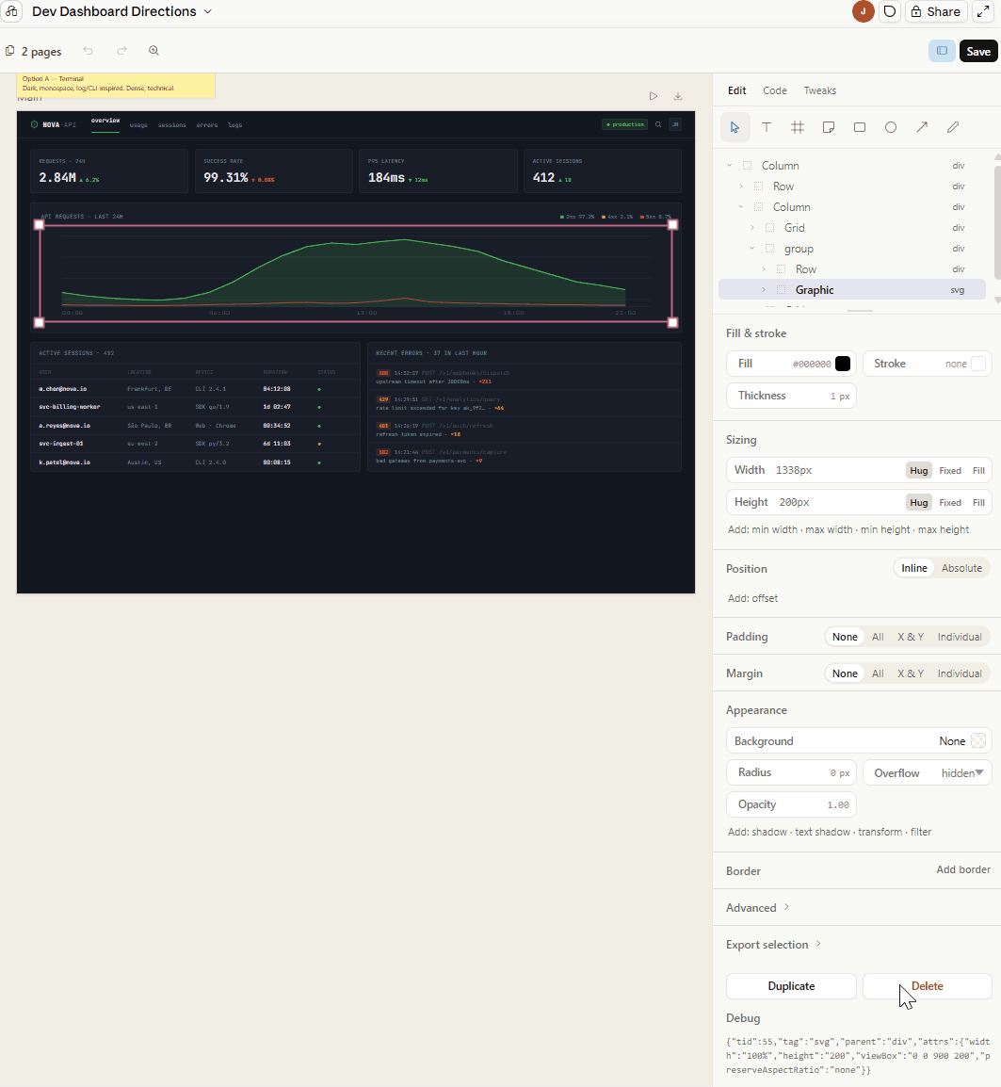
Task: Click the fullscreen expand icon
Action: [x=983, y=11]
